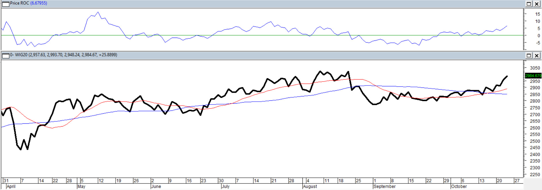Click the 3050 value on the price scale
Screen dimensions: 542x190
coord(535,68)
